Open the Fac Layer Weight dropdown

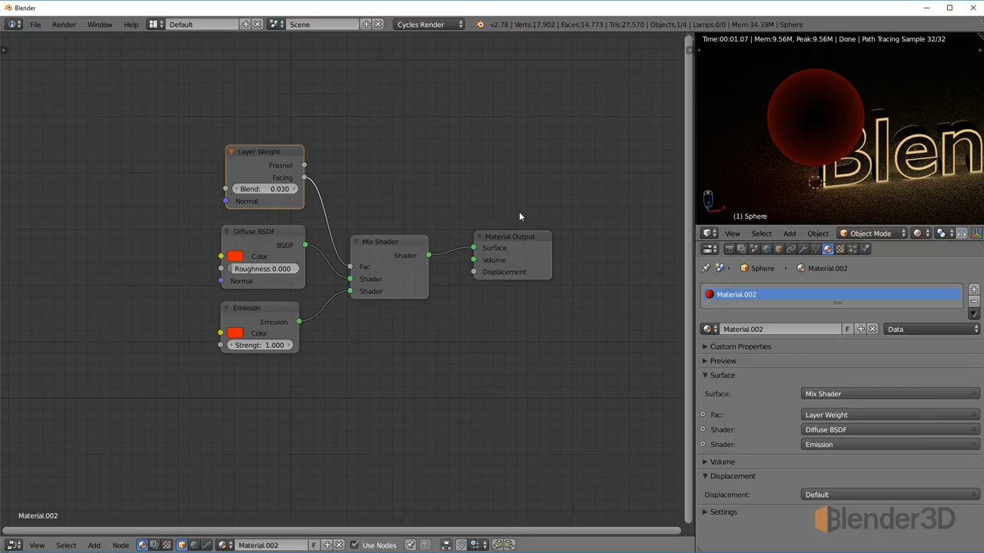coord(889,415)
